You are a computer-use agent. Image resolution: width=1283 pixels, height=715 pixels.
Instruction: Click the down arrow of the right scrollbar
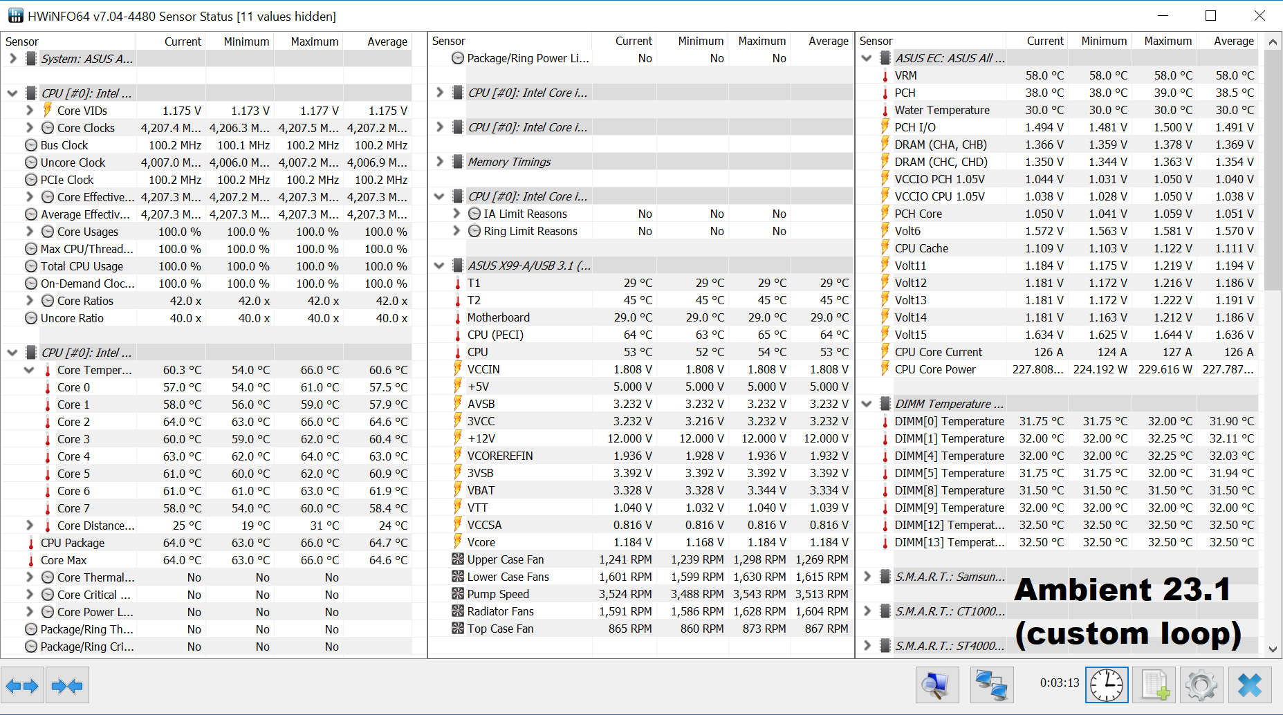[1273, 649]
